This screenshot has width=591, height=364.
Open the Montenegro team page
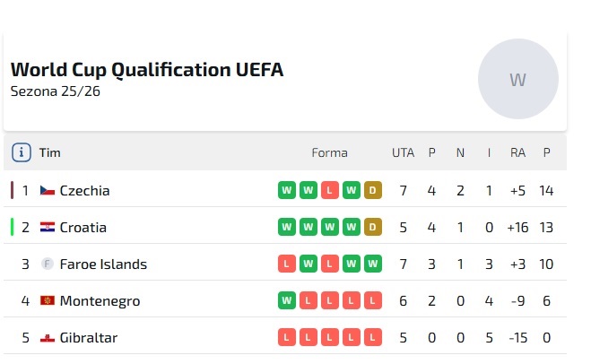tap(100, 301)
